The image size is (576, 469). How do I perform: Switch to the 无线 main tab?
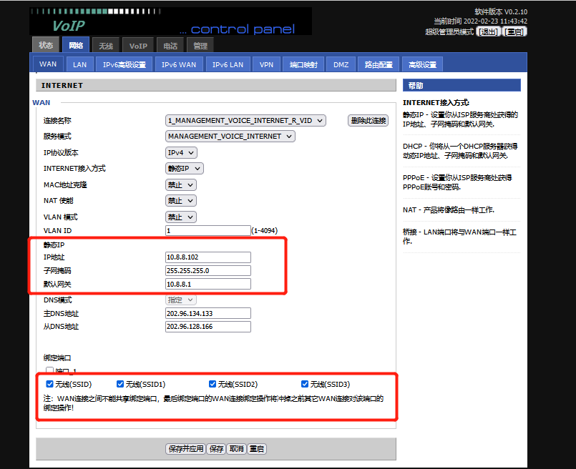[x=106, y=46]
